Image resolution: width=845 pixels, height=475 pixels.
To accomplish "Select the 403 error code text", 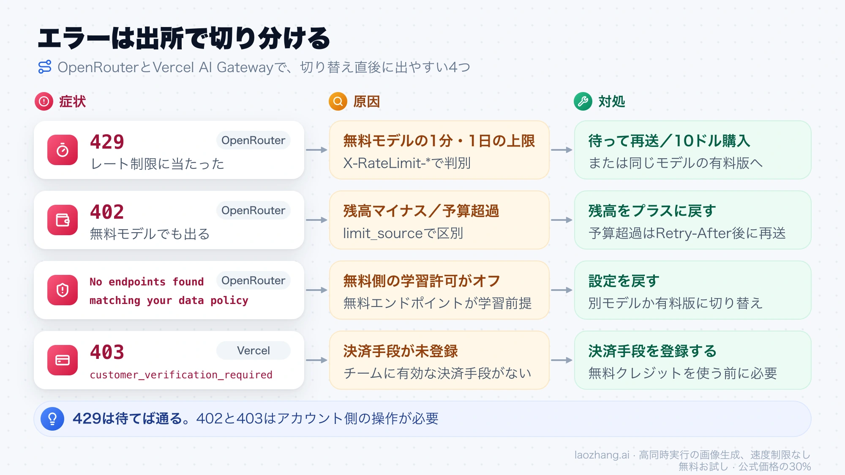I will point(107,352).
